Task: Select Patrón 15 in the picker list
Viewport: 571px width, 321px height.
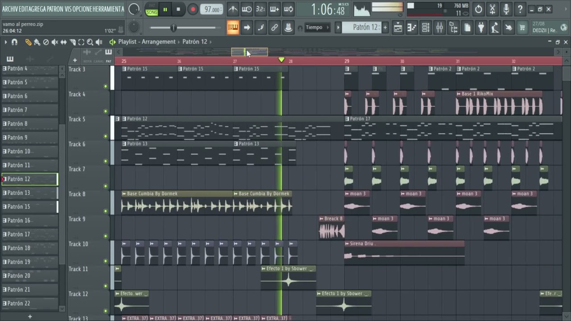Action: pyautogui.click(x=29, y=207)
